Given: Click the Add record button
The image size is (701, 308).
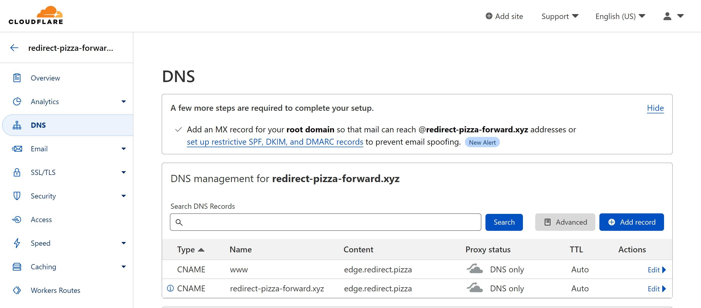Looking at the screenshot, I should click(631, 222).
